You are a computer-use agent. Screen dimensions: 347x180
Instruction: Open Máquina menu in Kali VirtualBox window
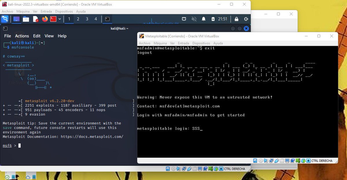click(23, 11)
